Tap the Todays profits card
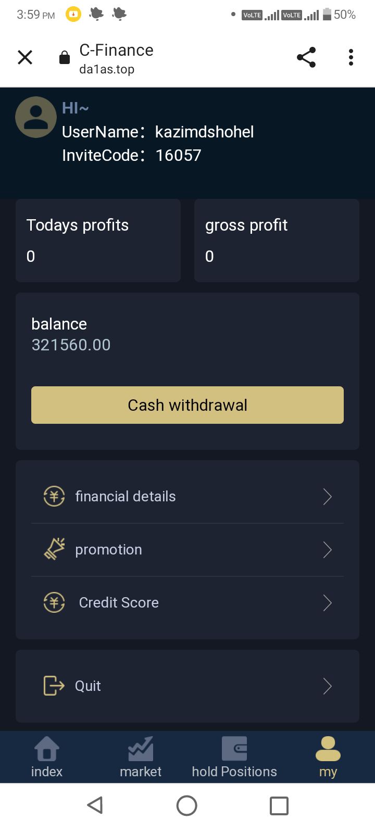The height and width of the screenshot is (833, 375). coord(98,241)
